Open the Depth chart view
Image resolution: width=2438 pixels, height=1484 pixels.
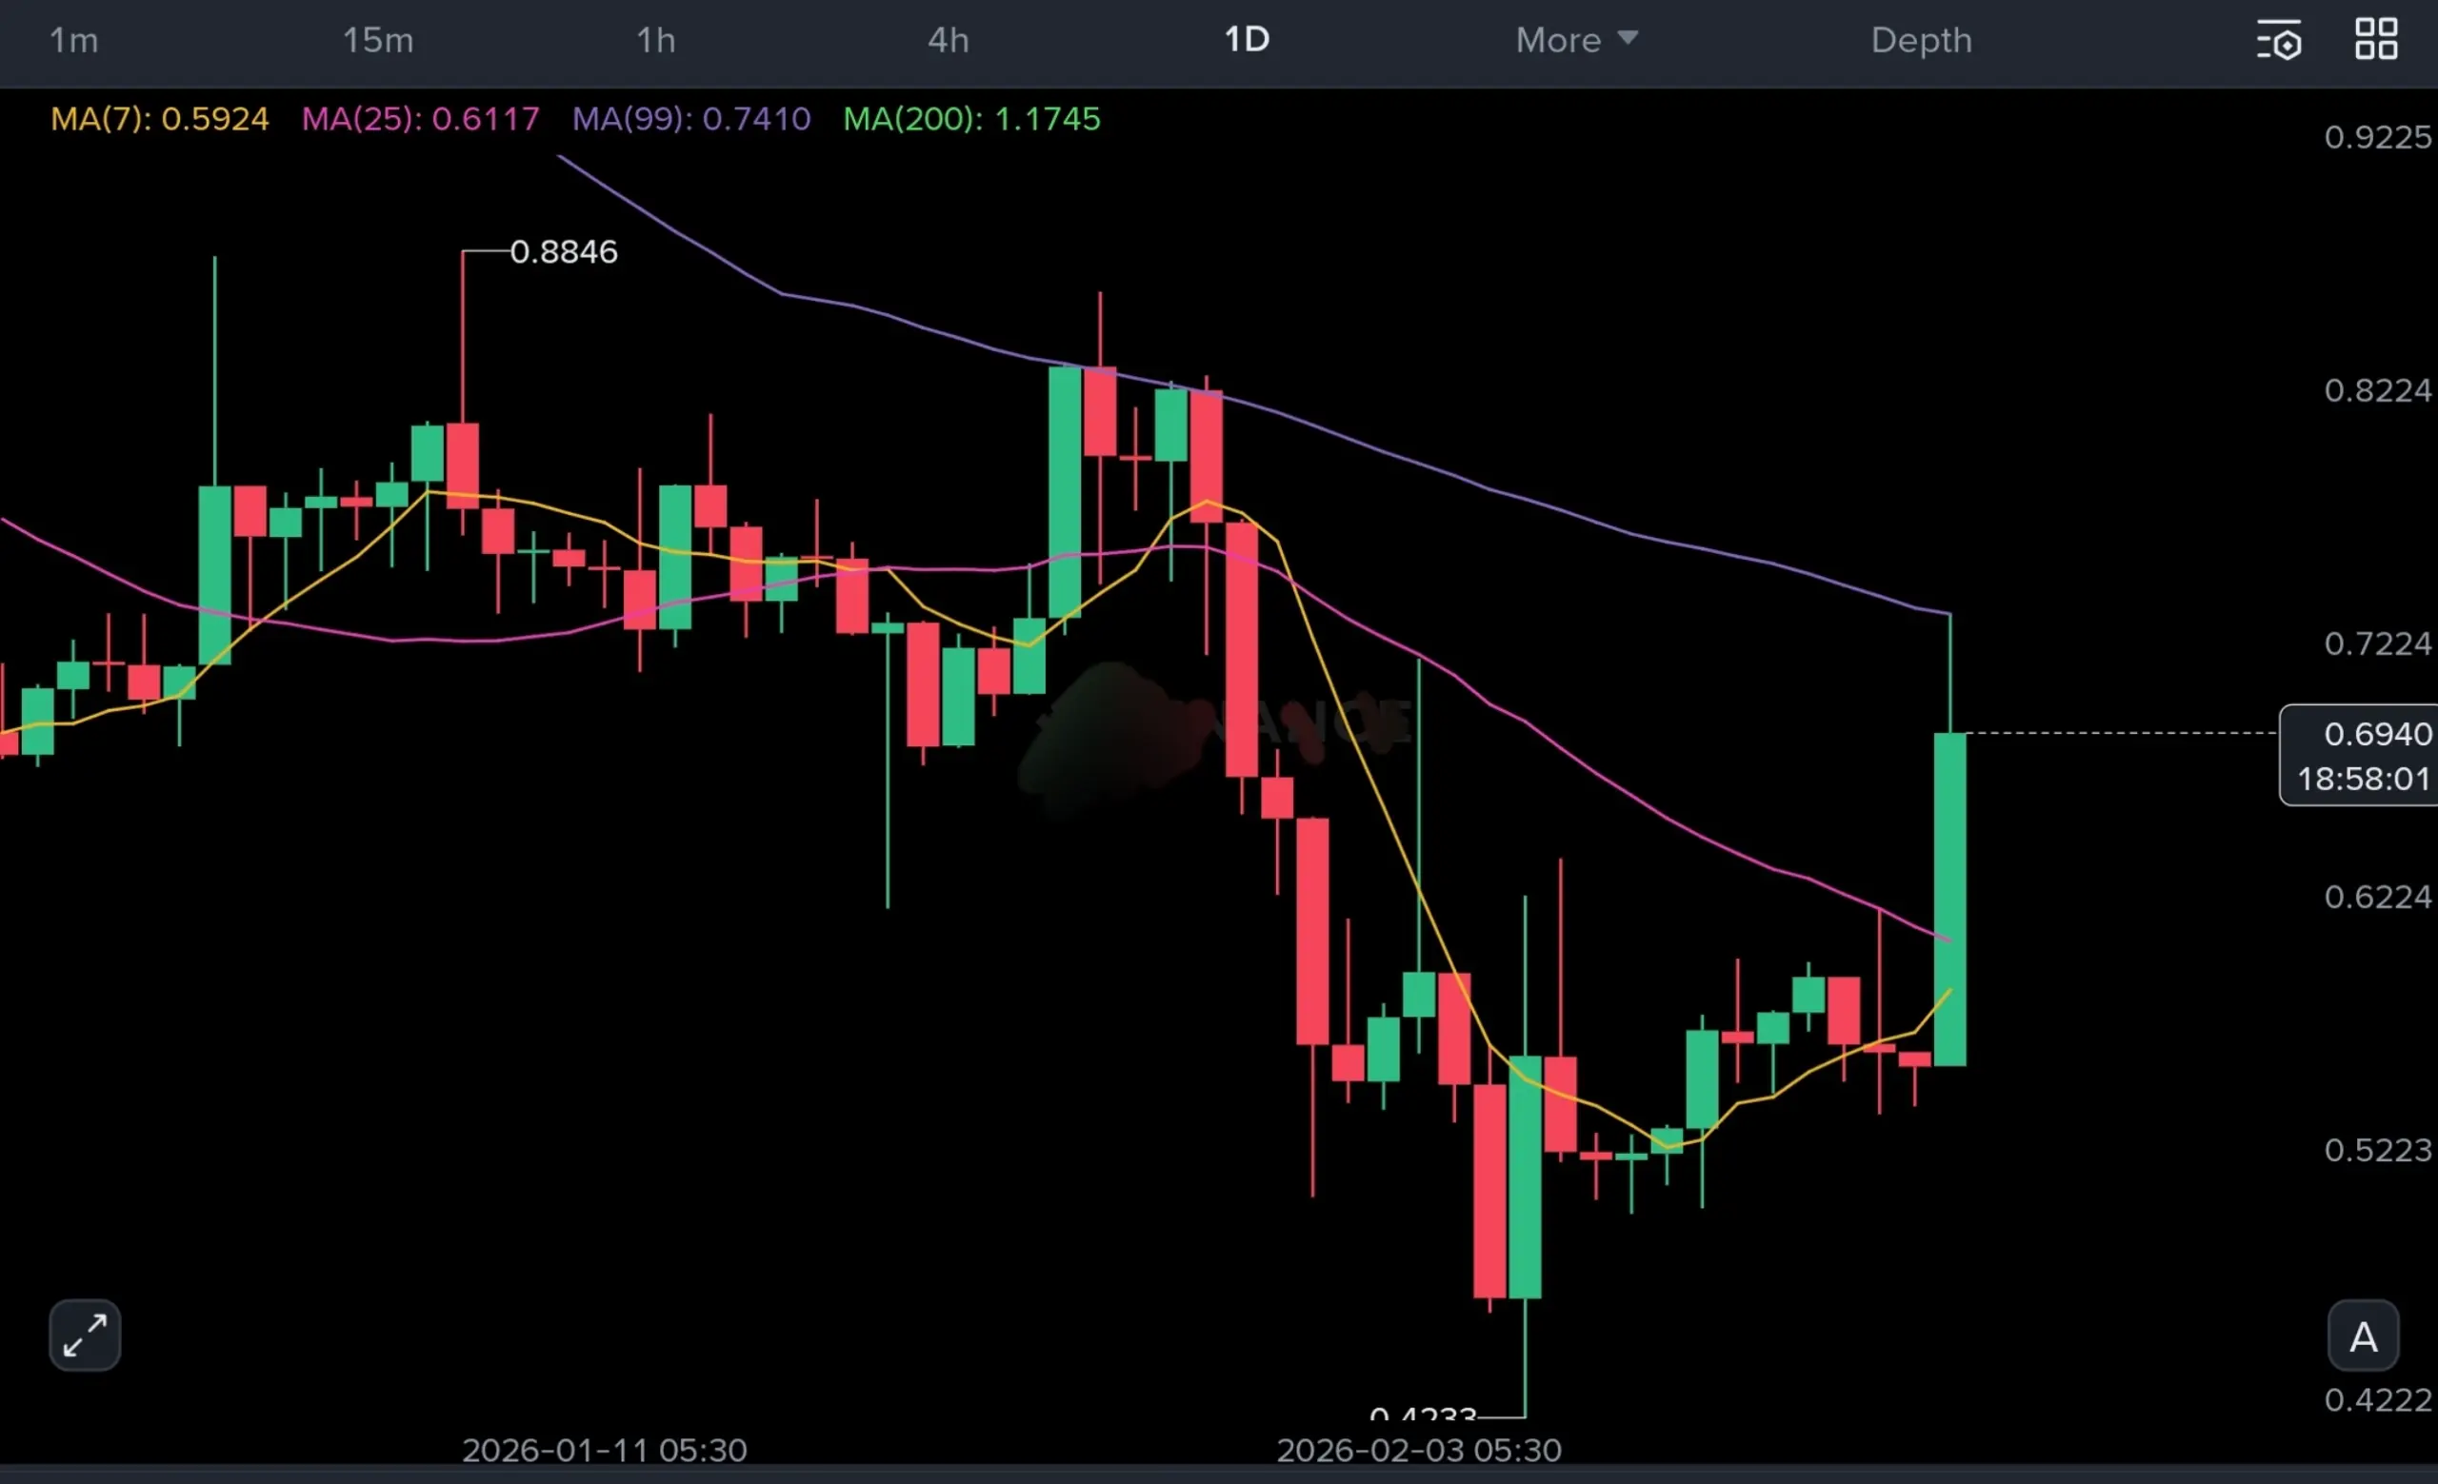point(1921,41)
